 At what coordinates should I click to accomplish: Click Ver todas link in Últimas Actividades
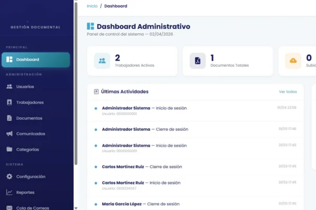coord(288,92)
